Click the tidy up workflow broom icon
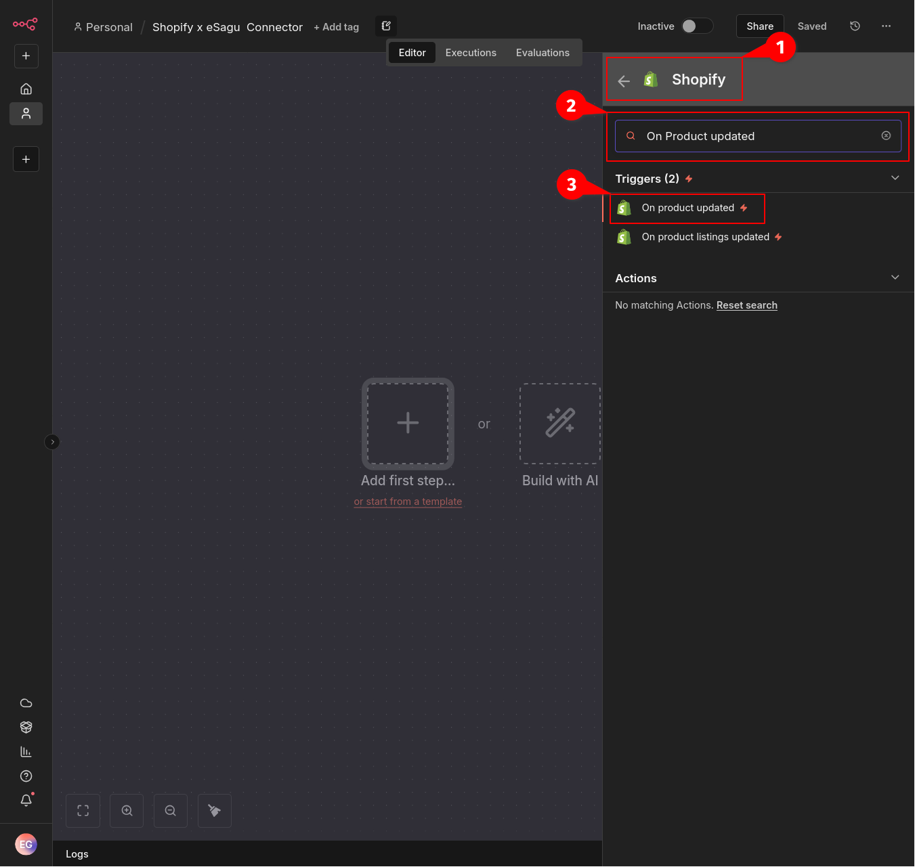 (215, 811)
